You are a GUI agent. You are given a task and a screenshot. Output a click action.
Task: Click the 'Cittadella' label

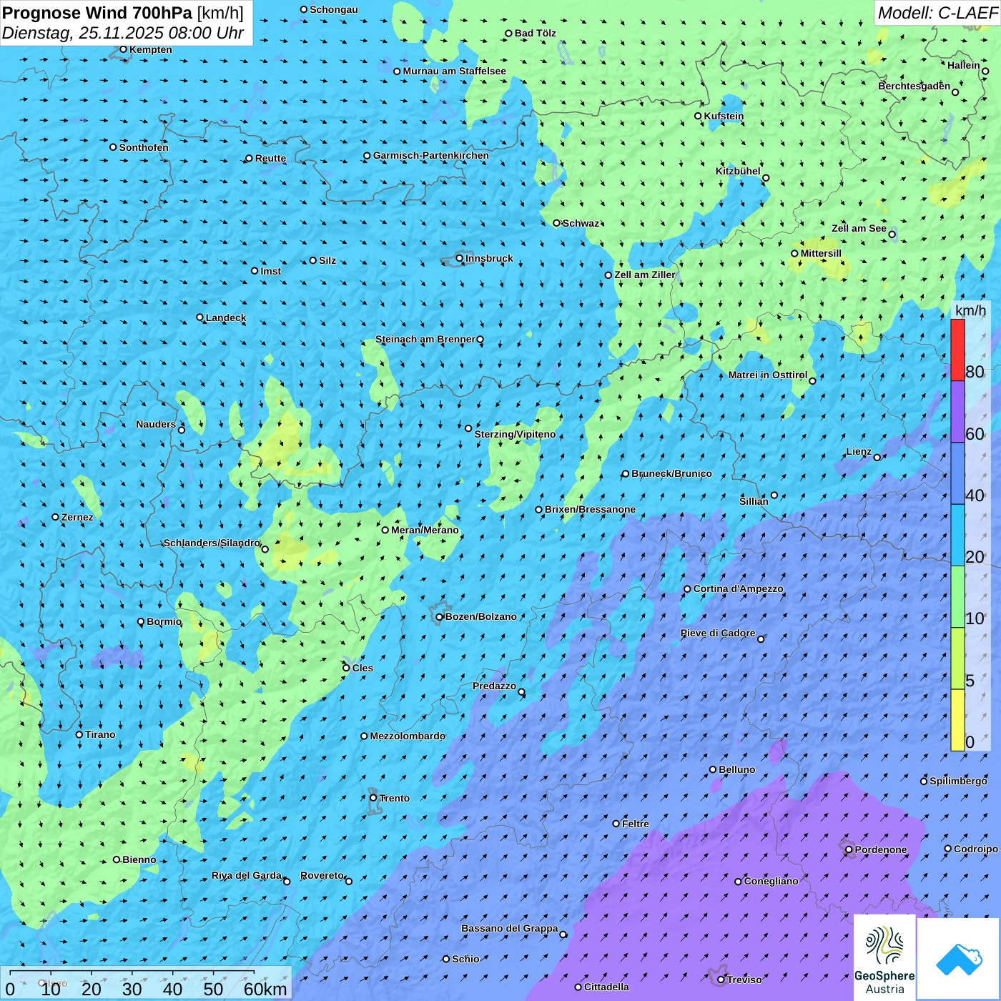tap(606, 987)
